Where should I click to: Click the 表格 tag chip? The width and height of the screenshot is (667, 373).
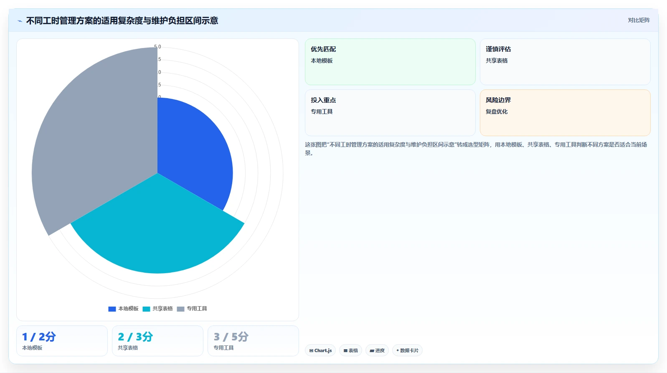pos(350,350)
